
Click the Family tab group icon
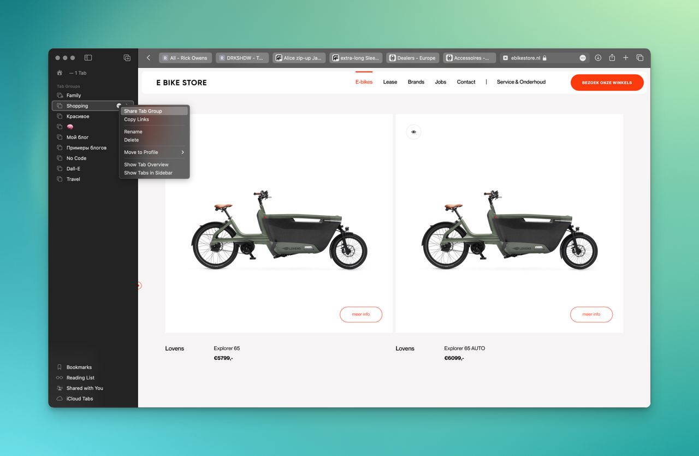[x=60, y=96]
